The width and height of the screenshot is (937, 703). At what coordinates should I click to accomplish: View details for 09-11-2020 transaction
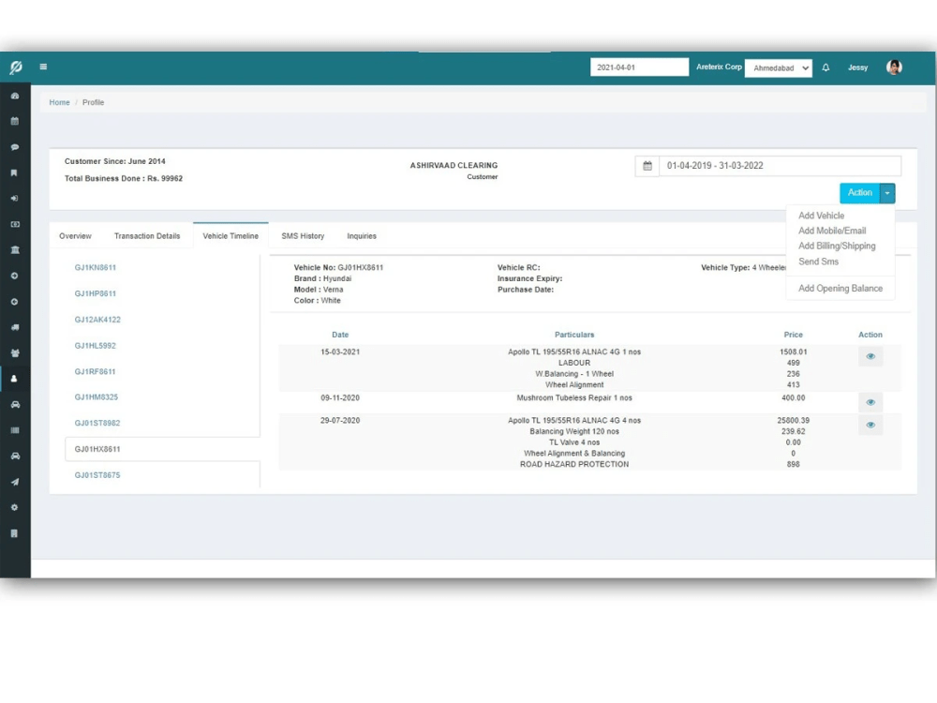click(x=870, y=402)
